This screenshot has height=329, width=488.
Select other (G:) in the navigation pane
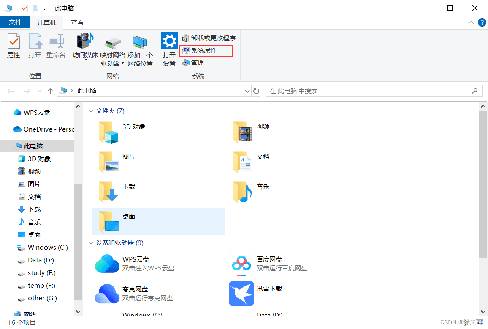[x=37, y=298]
